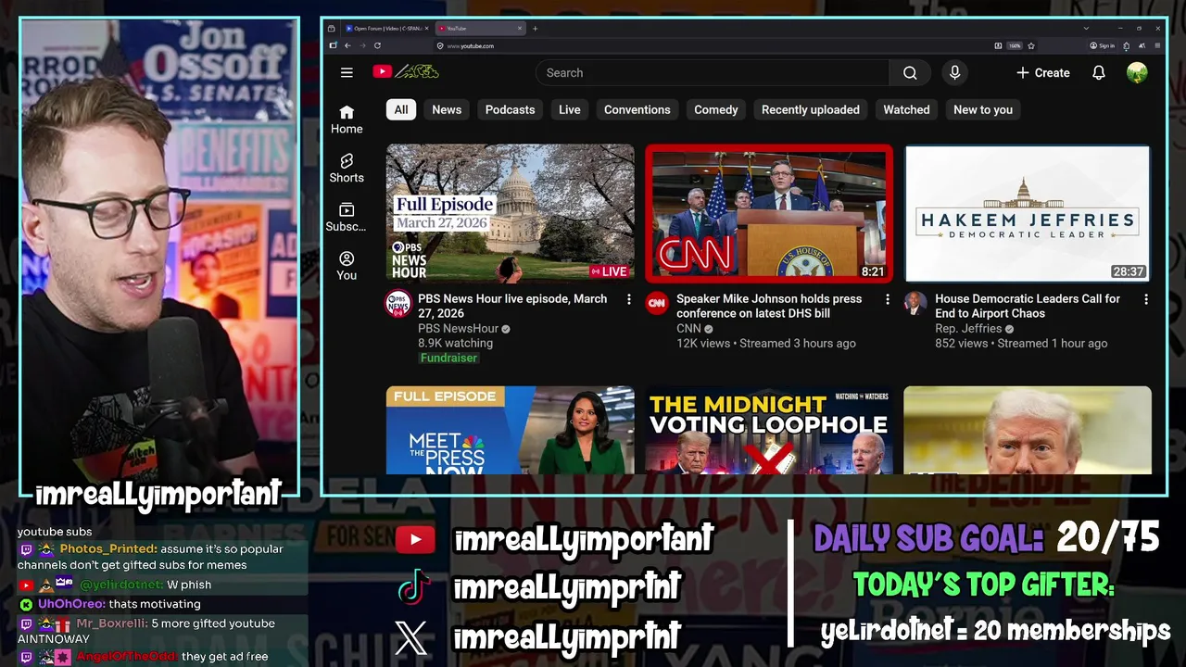Click the tab overview icon left of tabs
The height and width of the screenshot is (667, 1186).
point(331,29)
